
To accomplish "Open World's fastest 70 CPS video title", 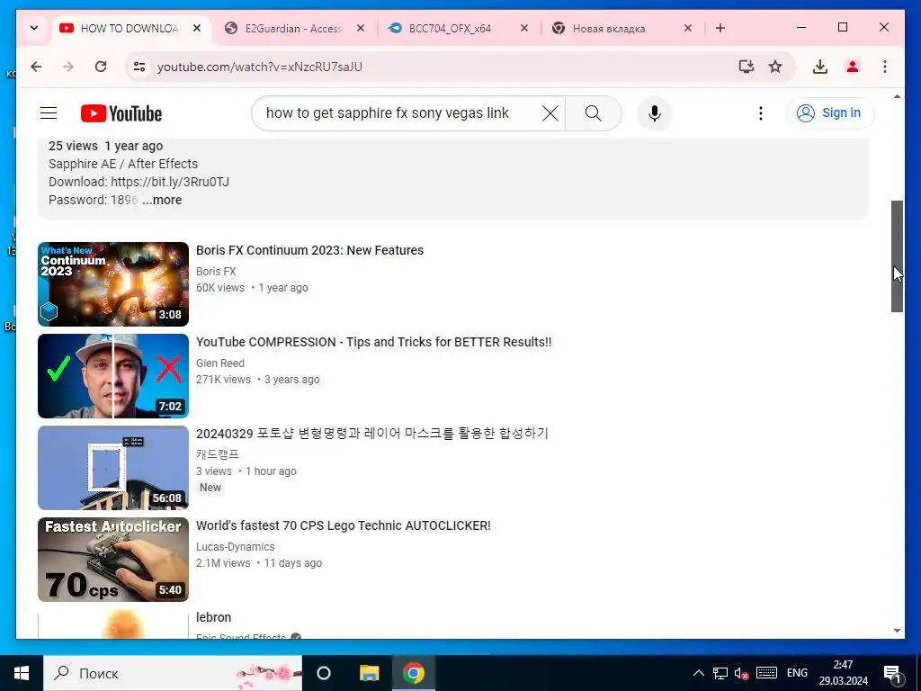I will [343, 525].
